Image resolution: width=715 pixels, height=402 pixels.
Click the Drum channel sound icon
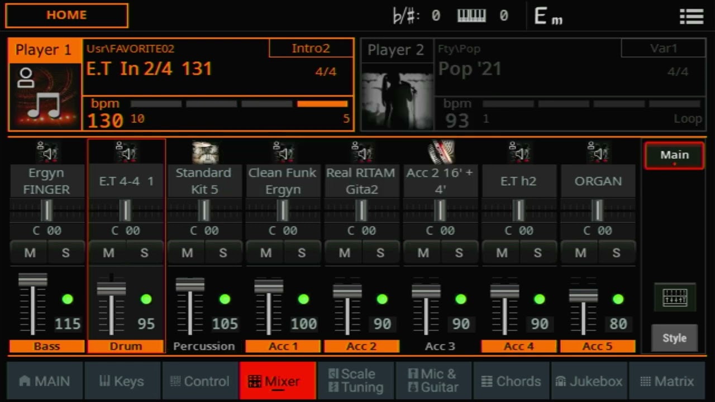point(126,152)
